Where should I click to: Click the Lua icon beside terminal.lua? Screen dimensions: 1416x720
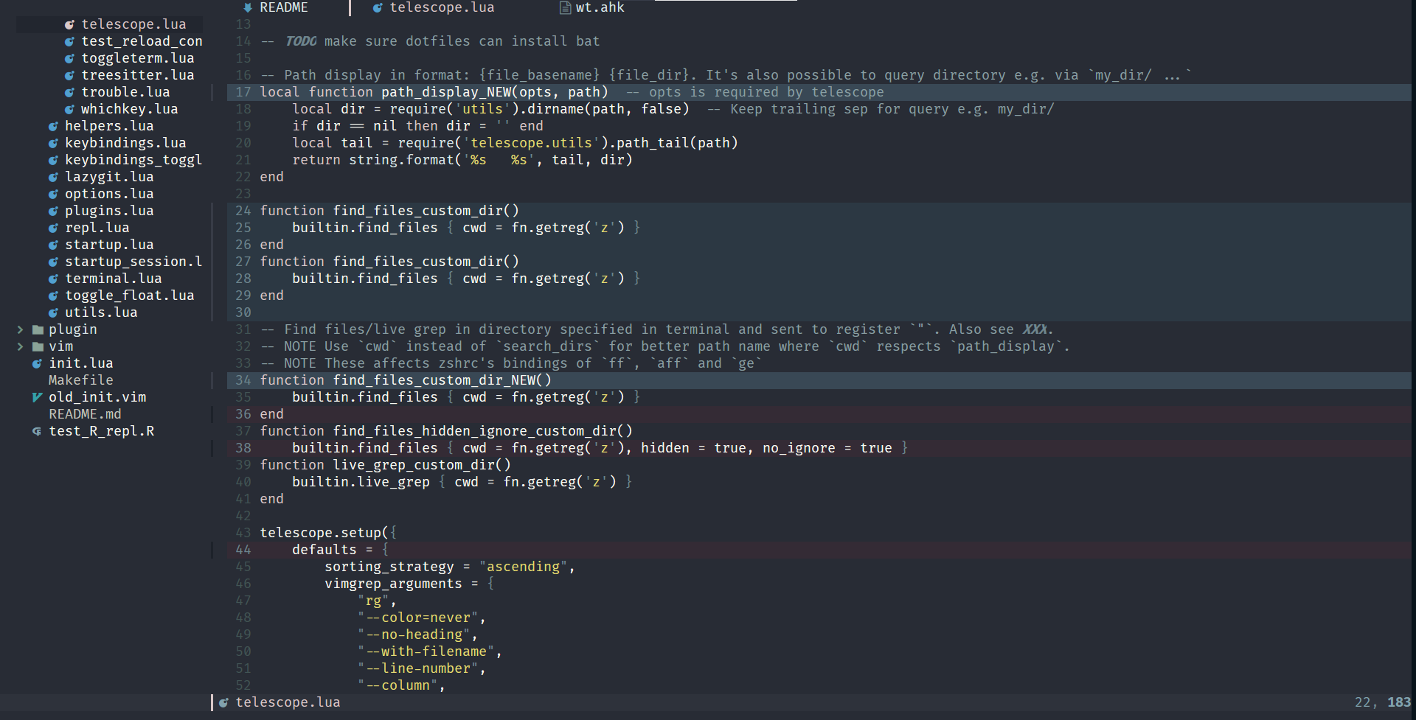tap(53, 279)
